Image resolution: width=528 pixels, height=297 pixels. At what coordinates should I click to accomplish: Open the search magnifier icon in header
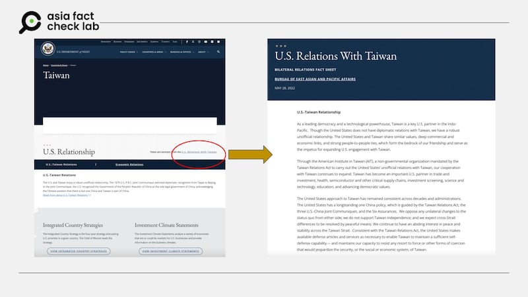click(218, 51)
